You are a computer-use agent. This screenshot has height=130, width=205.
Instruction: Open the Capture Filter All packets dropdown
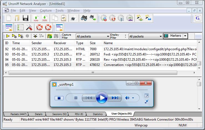click(93, 36)
